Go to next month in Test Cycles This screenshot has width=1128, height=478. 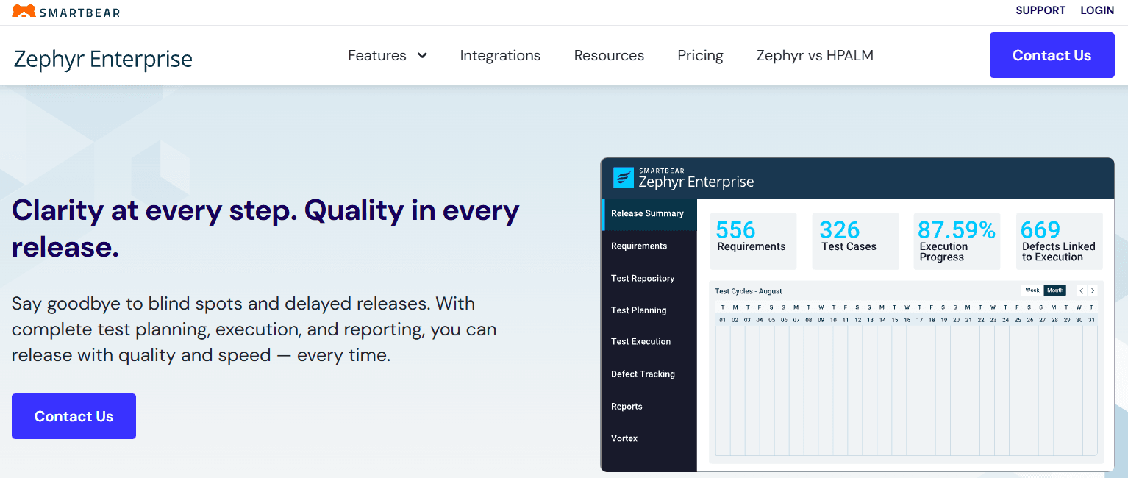coord(1093,290)
